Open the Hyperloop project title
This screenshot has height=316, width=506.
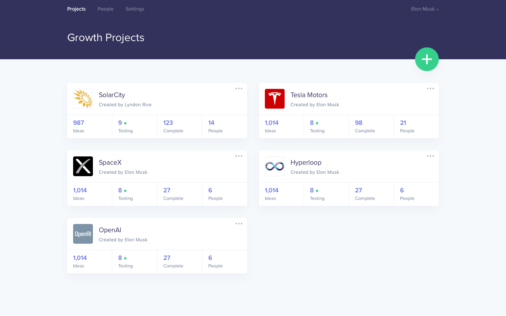306,162
